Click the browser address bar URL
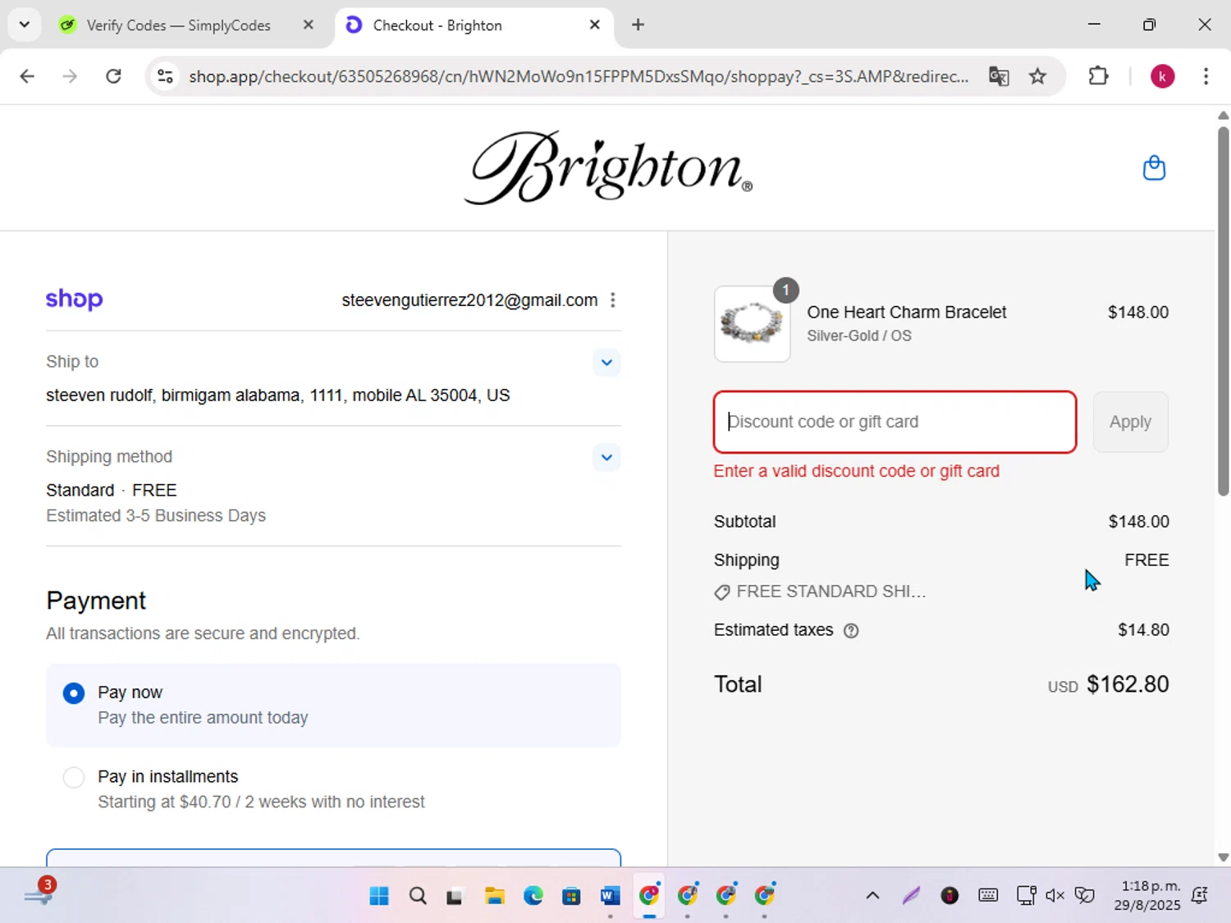Image resolution: width=1231 pixels, height=923 pixels. tap(579, 76)
